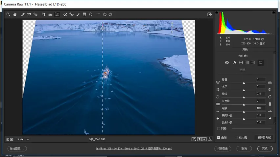Toggle highlight clipping warning on histogram
280x157 pixels.
pos(273,12)
